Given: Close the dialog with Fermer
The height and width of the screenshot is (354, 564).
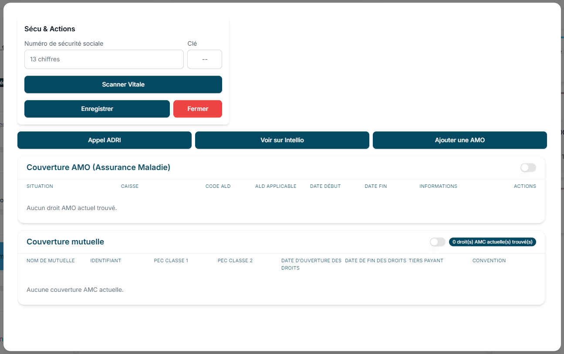Looking at the screenshot, I should [198, 109].
